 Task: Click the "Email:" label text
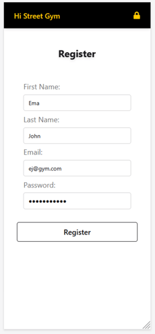[33, 153]
